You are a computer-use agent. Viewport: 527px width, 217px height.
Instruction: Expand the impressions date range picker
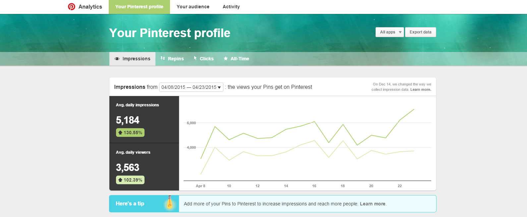[191, 87]
